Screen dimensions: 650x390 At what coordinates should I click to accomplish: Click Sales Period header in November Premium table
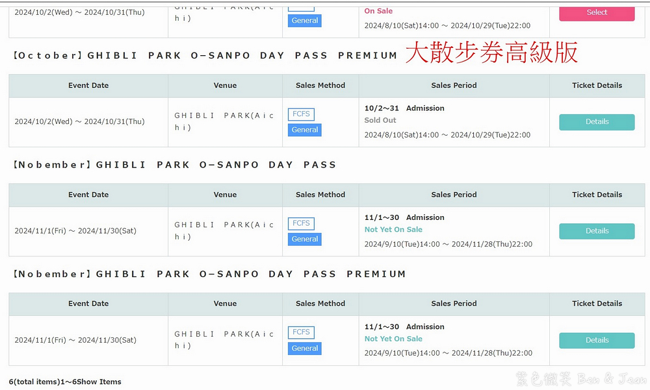(x=454, y=304)
